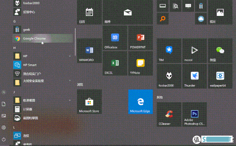Open the Microsoft Store tile
The height and width of the screenshot is (146, 236).
[x=90, y=102]
